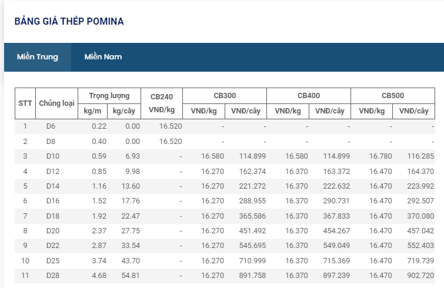The width and height of the screenshot is (444, 288).
Task: Select the CB240 column header
Action: tap(162, 103)
